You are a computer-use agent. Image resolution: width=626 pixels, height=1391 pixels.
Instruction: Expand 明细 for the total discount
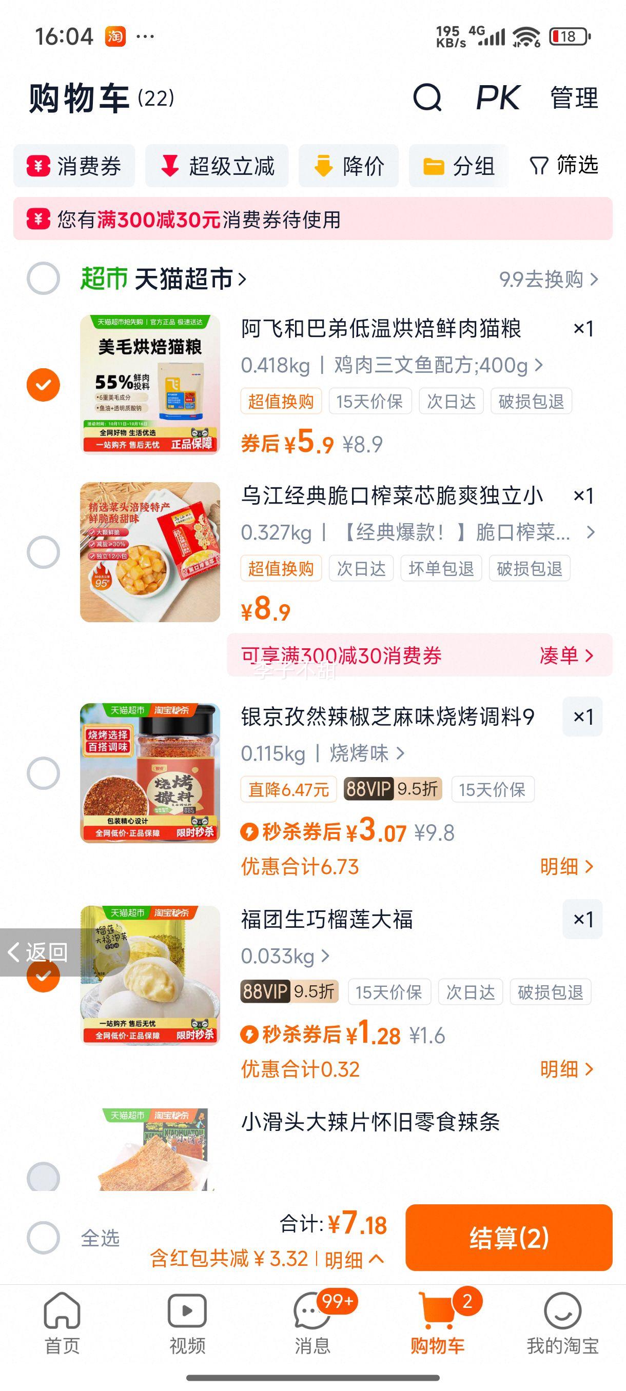tap(354, 1260)
